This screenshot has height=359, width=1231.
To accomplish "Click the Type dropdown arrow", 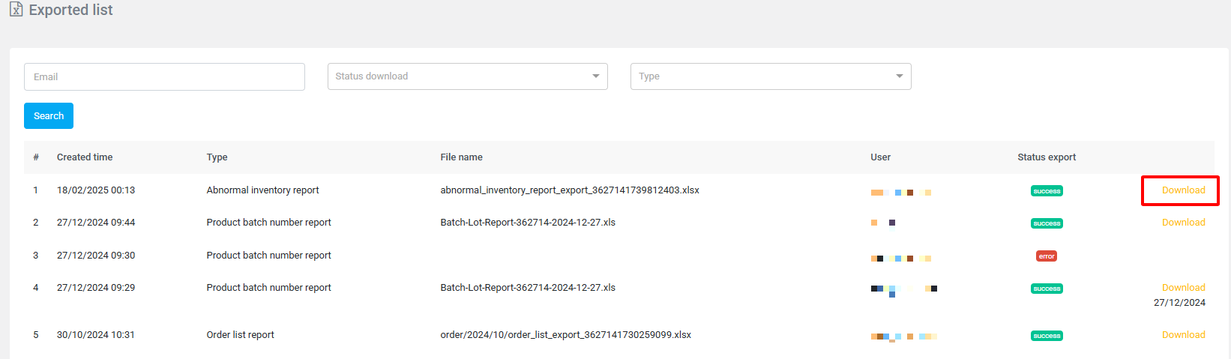I will pos(899,76).
